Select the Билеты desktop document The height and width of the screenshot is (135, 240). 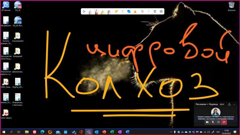[x=6, y=38]
